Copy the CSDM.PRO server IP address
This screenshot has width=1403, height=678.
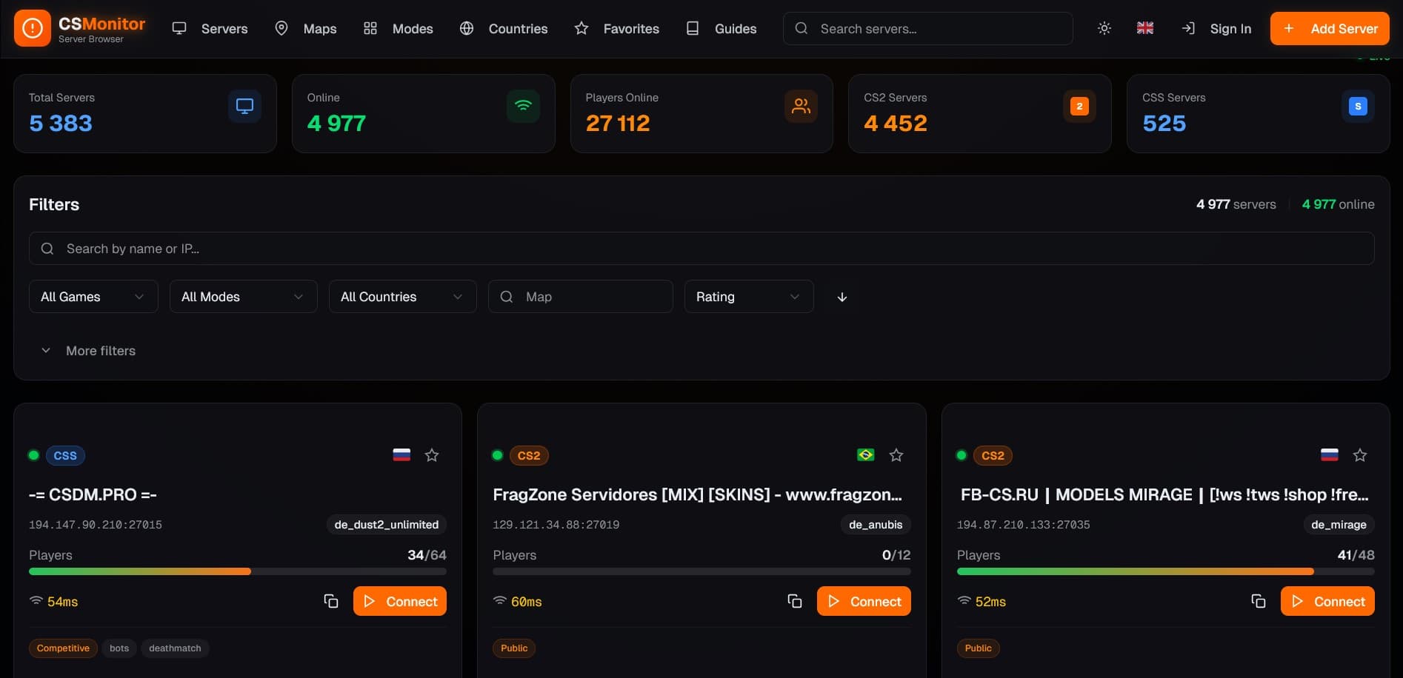[330, 601]
